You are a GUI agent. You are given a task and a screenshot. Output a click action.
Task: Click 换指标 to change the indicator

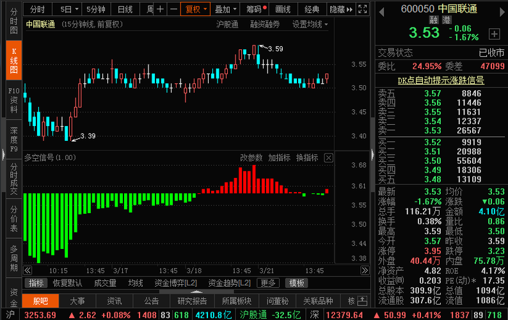[x=307, y=158]
